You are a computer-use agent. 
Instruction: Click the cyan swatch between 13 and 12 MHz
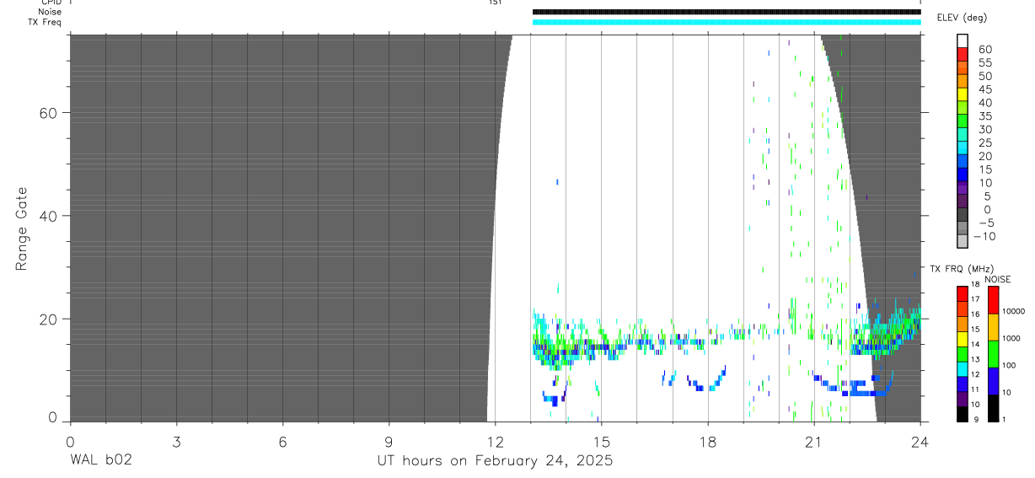(x=963, y=369)
